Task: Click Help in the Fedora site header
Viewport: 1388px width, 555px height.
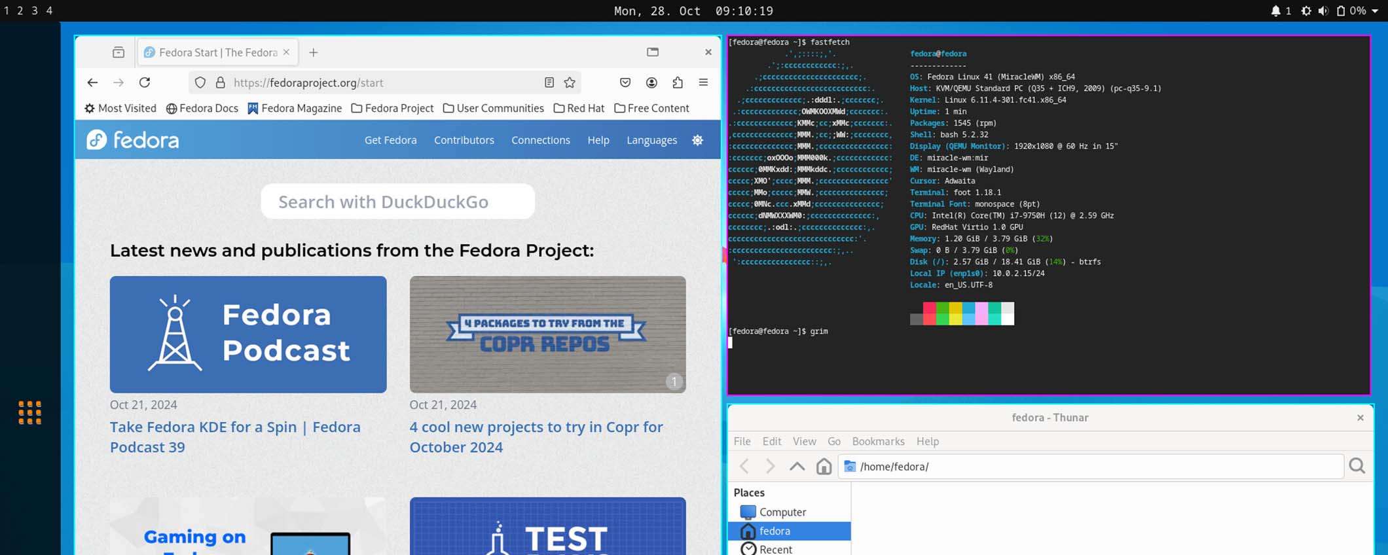Action: [x=598, y=140]
